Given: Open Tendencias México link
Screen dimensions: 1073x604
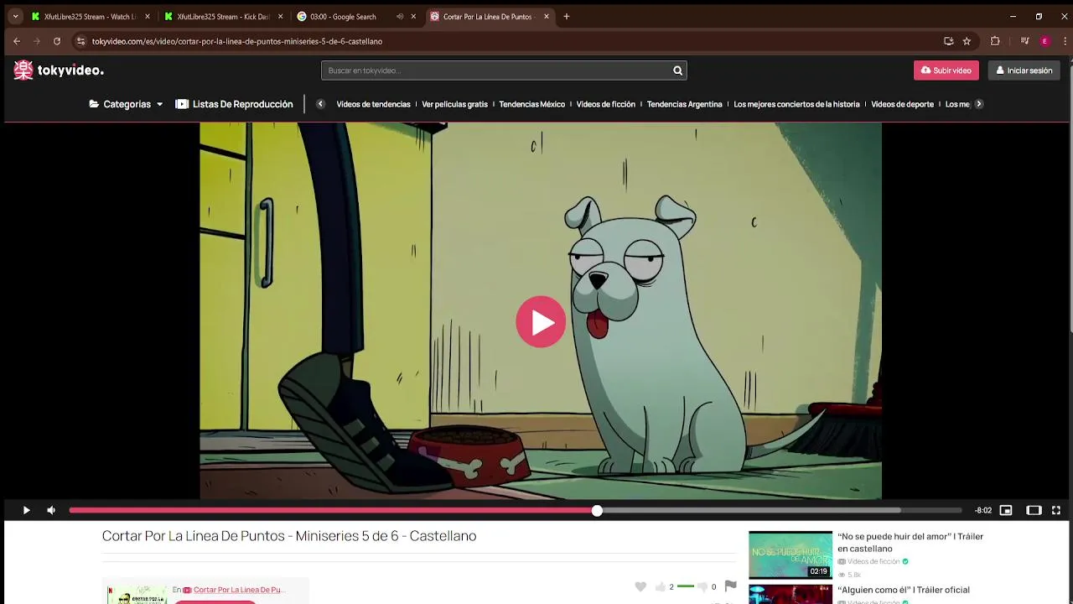Looking at the screenshot, I should pos(531,104).
